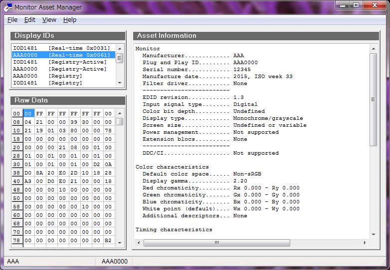Screen dimensions: 390x270
Task: Click Asset Information horizontal scrollbar thumb
Action: [x=217, y=243]
